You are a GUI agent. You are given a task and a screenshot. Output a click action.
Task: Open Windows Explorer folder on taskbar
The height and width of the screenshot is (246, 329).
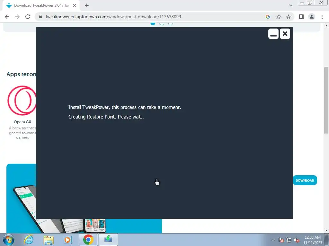pyautogui.click(x=49, y=240)
